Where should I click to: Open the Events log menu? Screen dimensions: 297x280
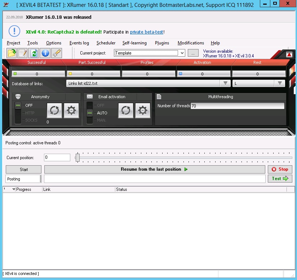(79, 43)
